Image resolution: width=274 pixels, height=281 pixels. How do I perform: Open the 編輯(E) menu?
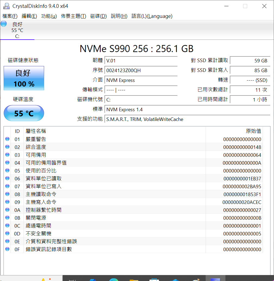[x=29, y=16]
